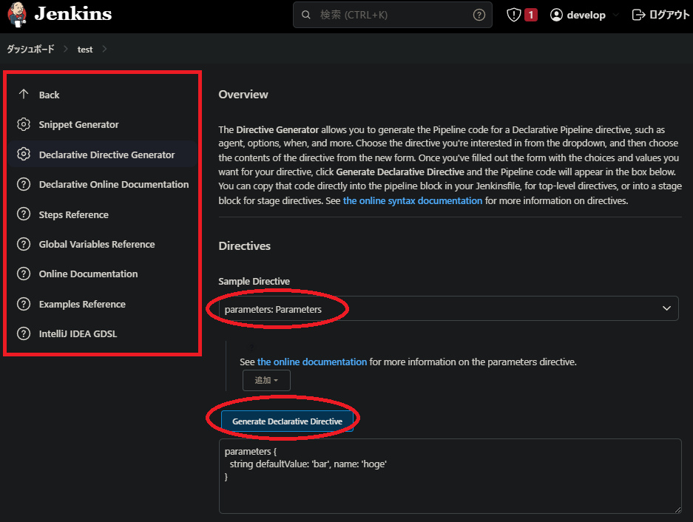Screen dimensions: 693x522
Task: Open the test breadcrumb
Action: [x=85, y=50]
